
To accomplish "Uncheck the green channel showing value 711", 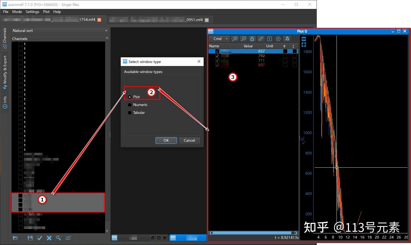I will tap(217, 60).
